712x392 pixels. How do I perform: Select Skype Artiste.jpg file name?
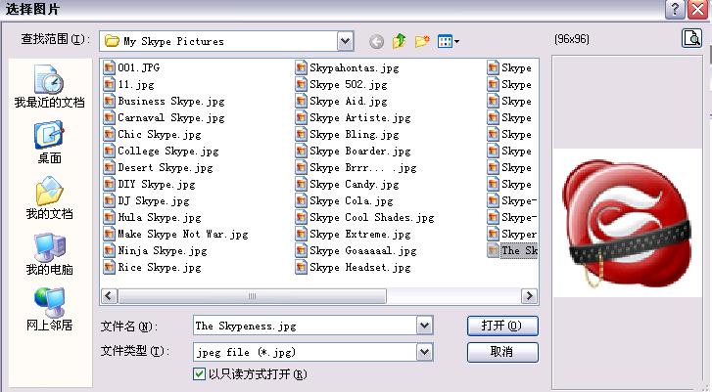click(360, 118)
